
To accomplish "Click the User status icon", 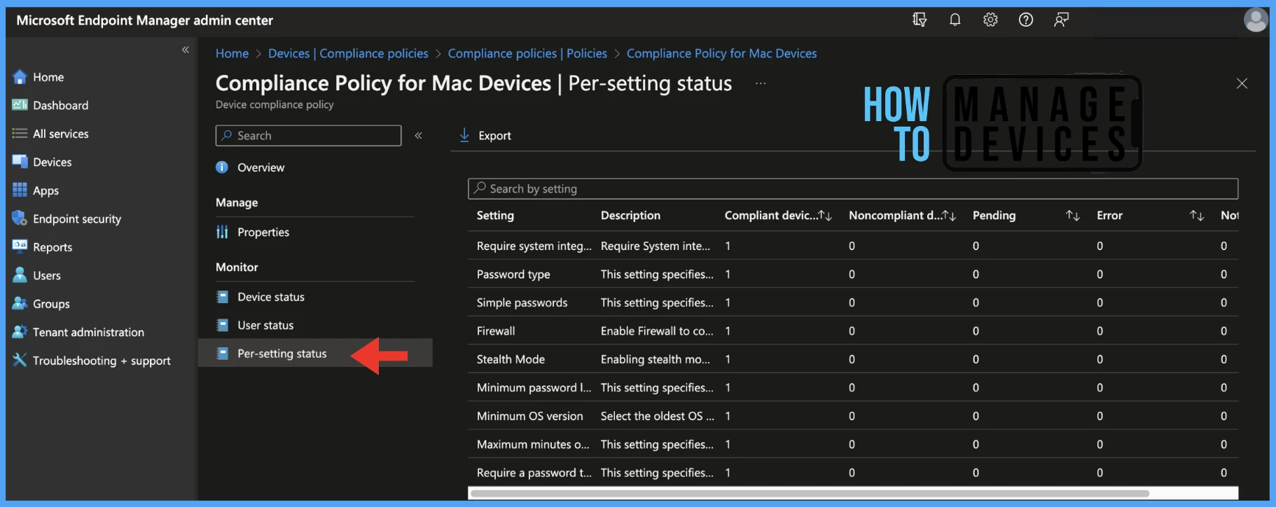I will [x=222, y=325].
